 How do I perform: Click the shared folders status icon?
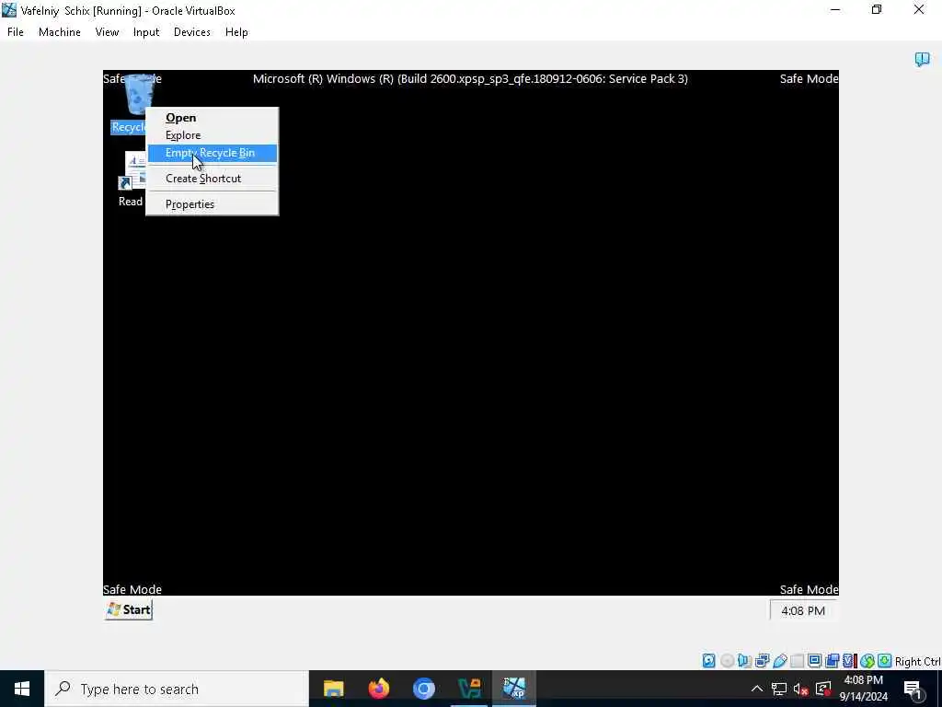798,661
